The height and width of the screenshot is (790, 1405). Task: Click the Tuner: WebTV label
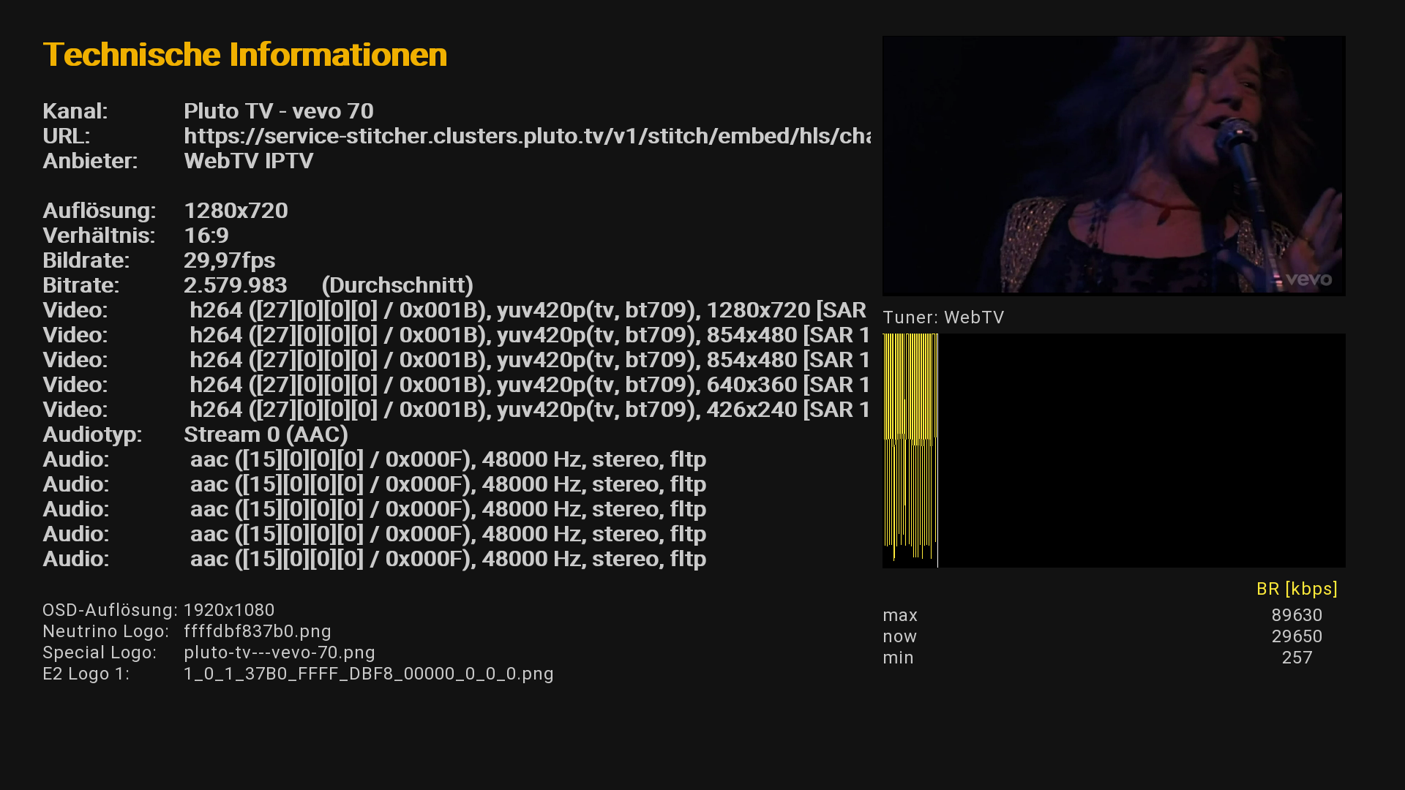[x=943, y=317]
